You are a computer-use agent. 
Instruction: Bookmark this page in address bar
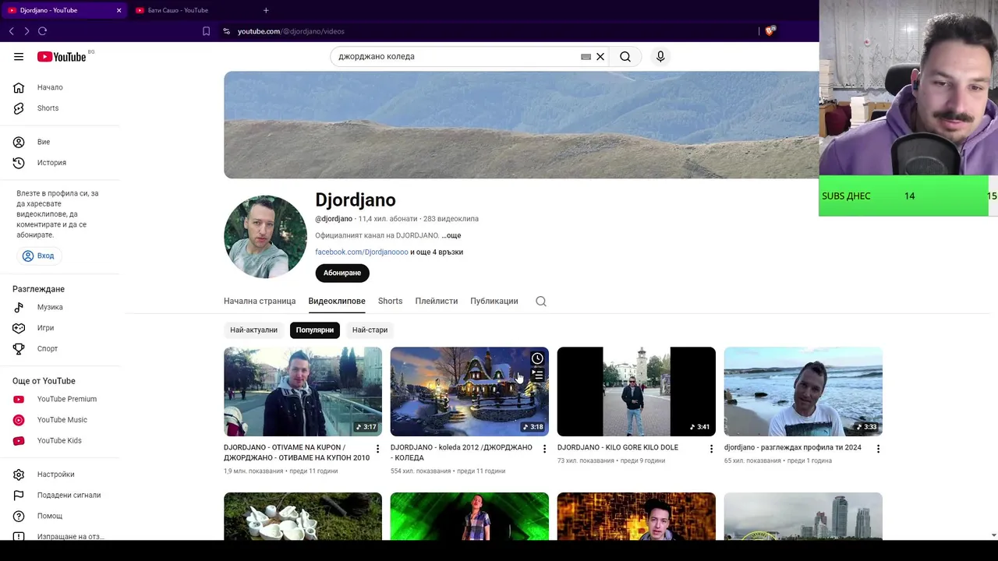point(206,31)
